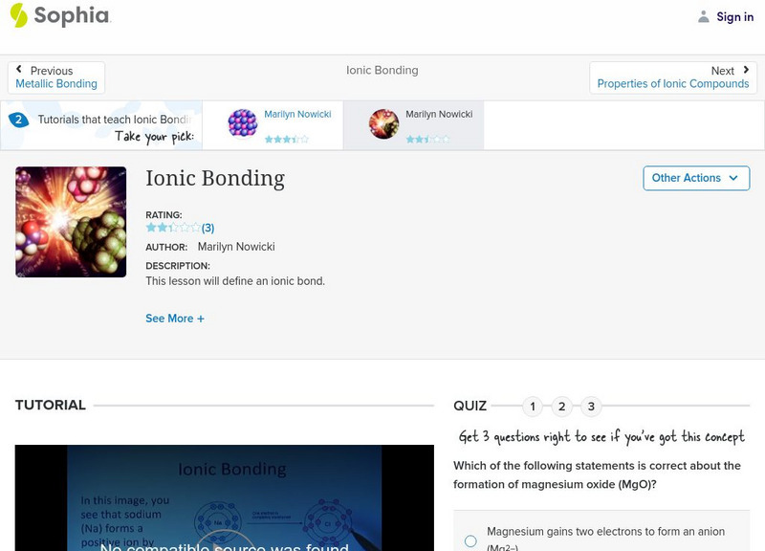Click the Sophia logo

coord(59,16)
